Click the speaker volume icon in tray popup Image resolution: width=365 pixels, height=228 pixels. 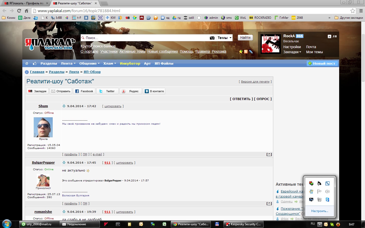(327, 192)
